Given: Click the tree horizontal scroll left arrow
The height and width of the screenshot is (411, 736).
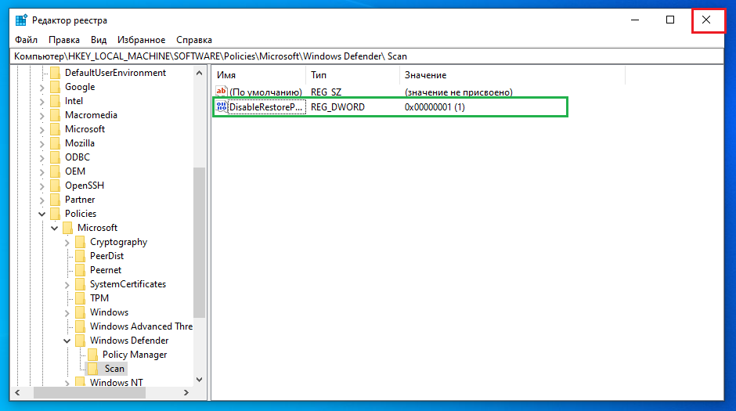Looking at the screenshot, I should [17, 393].
